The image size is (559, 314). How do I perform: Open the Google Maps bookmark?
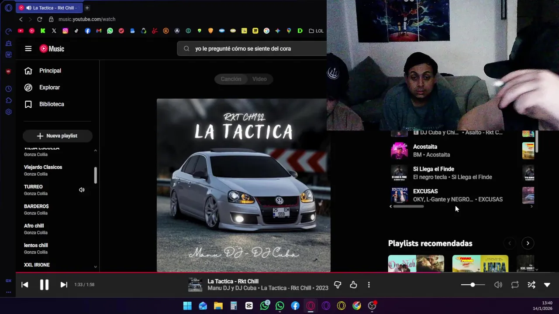tap(289, 31)
